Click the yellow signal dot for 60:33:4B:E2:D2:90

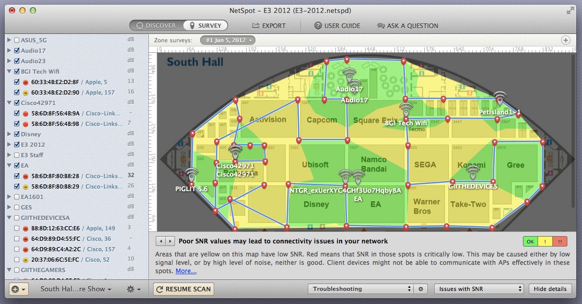click(x=25, y=93)
